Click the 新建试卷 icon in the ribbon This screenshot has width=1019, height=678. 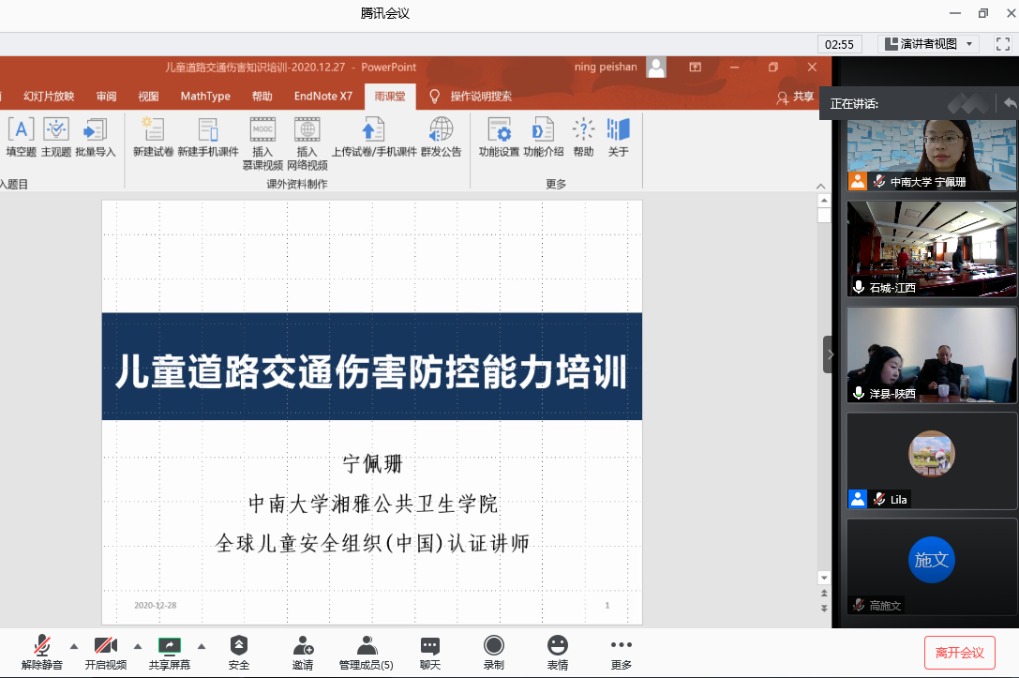(153, 131)
